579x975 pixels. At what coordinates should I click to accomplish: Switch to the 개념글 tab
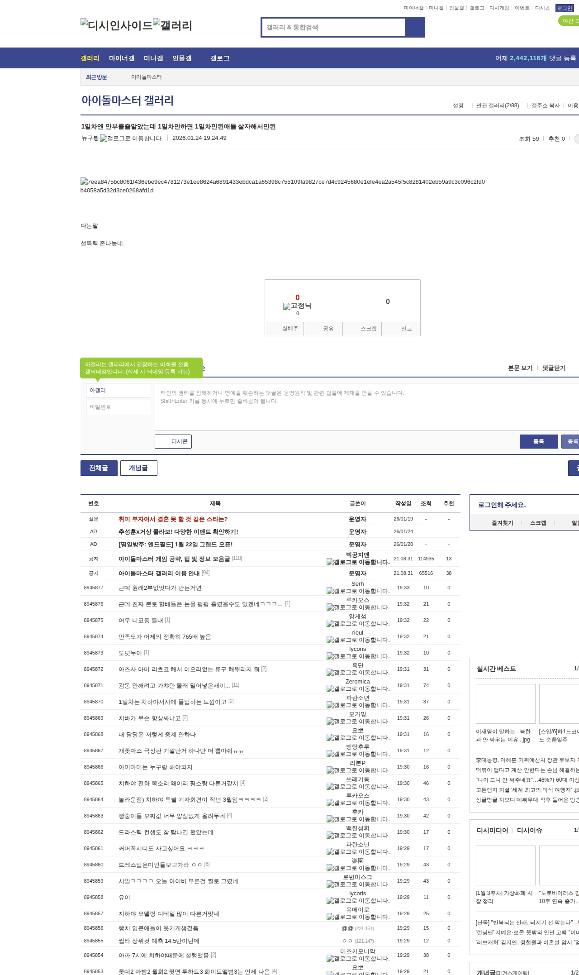tap(138, 468)
